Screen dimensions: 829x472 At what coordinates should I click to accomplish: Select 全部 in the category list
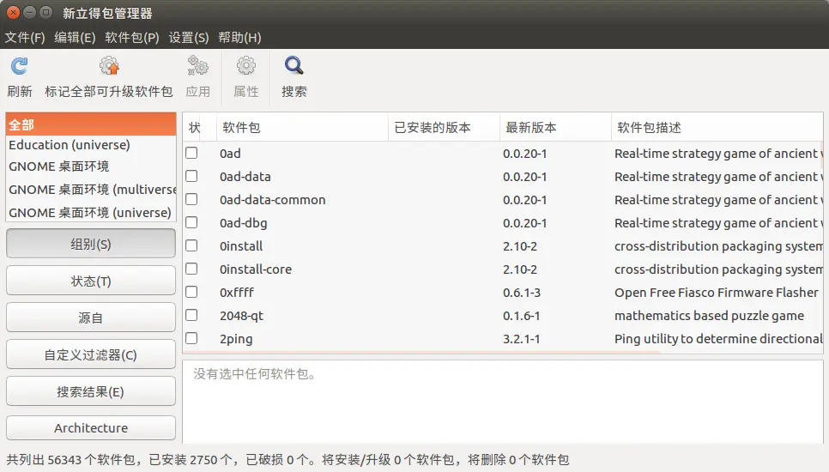(91, 124)
